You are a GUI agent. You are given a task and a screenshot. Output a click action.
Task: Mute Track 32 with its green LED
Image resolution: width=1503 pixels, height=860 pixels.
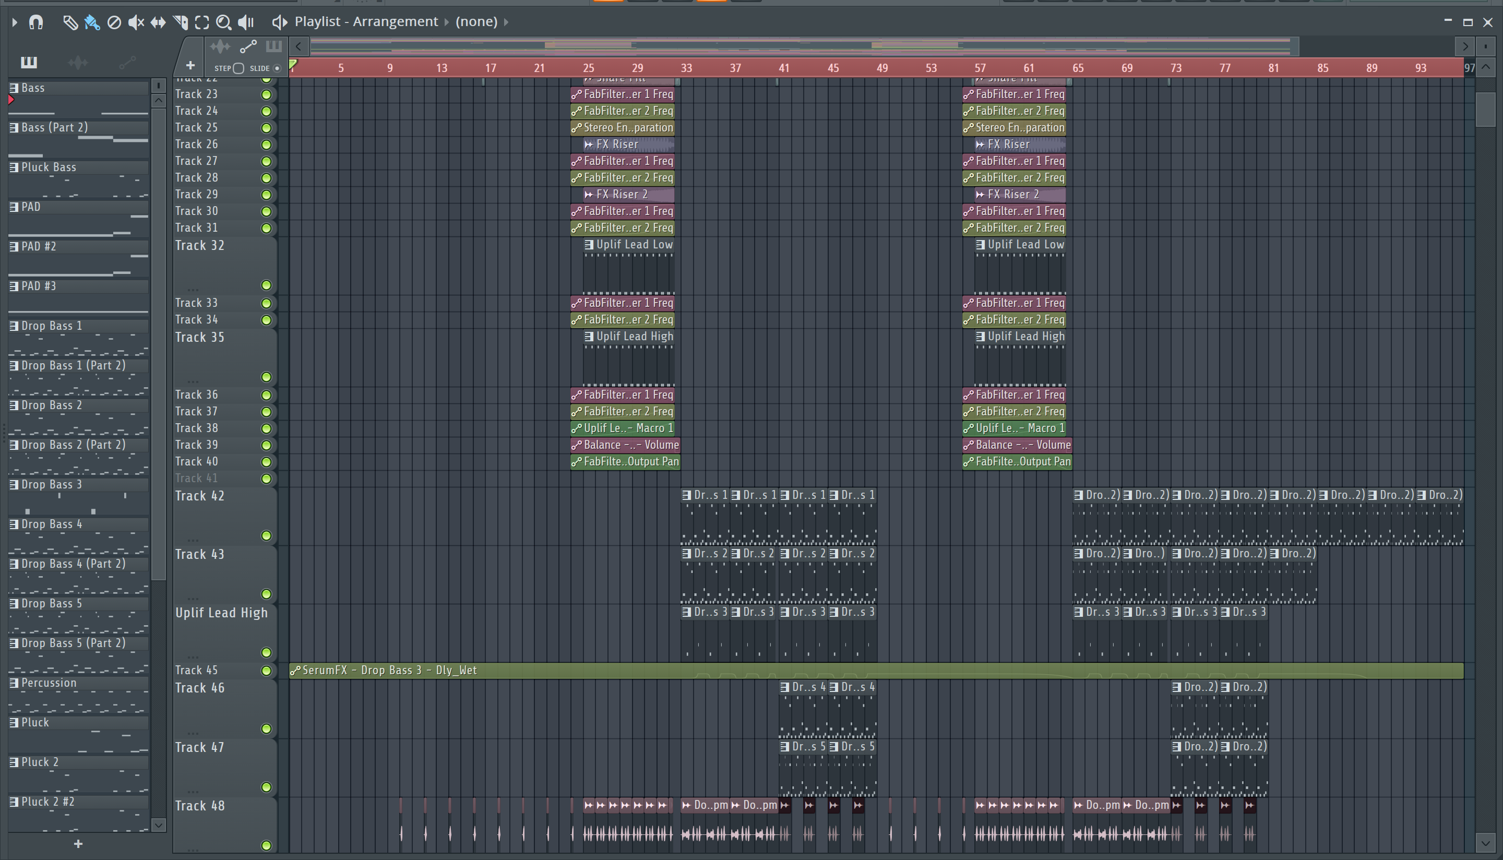(x=266, y=286)
